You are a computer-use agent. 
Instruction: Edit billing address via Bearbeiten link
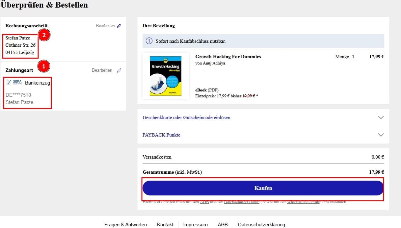pos(105,26)
